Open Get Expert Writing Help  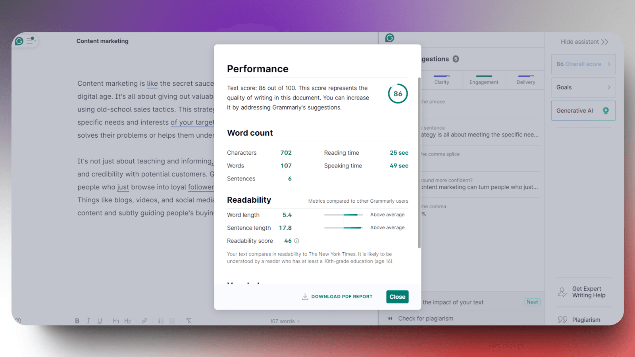[583, 292]
